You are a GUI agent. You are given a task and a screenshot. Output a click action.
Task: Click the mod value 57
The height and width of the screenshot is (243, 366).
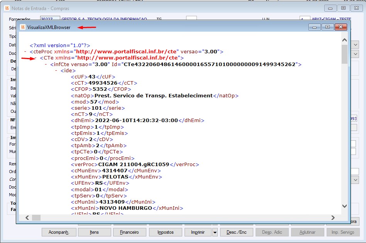coord(93,102)
